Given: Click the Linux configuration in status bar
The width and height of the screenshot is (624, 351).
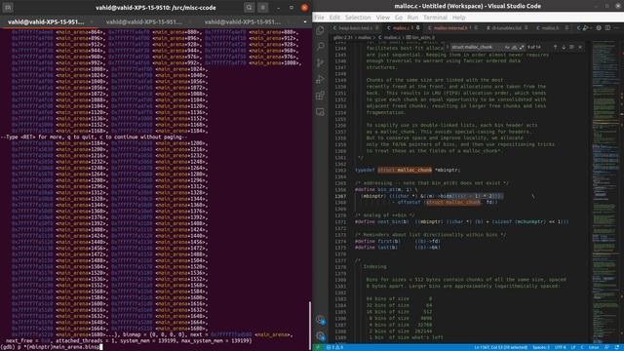Looking at the screenshot, I should [x=594, y=347].
